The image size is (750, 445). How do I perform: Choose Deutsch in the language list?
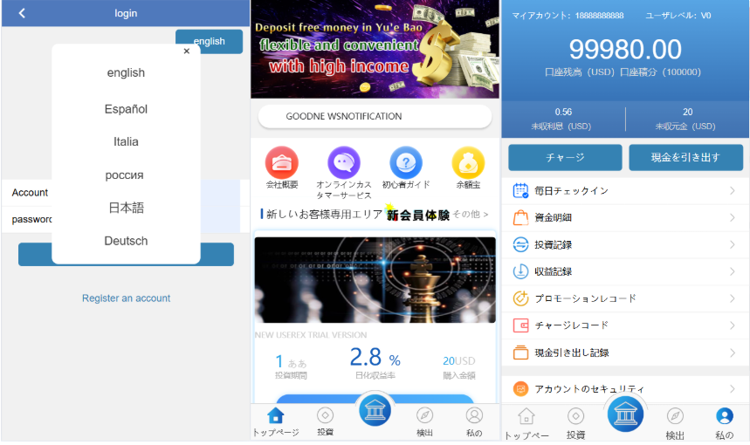126,241
